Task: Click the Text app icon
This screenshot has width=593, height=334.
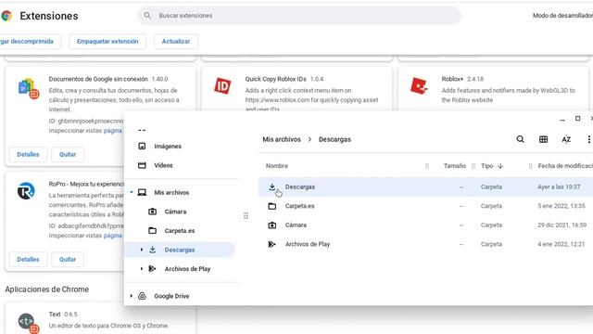Action: click(x=28, y=323)
